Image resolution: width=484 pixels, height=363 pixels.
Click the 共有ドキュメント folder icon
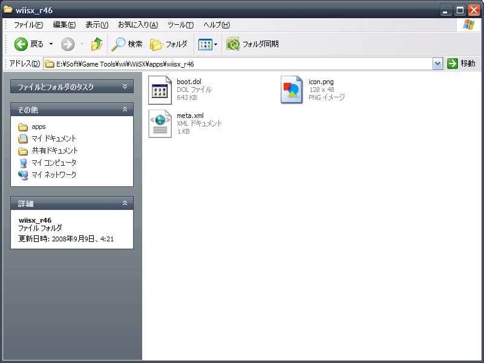[23, 151]
